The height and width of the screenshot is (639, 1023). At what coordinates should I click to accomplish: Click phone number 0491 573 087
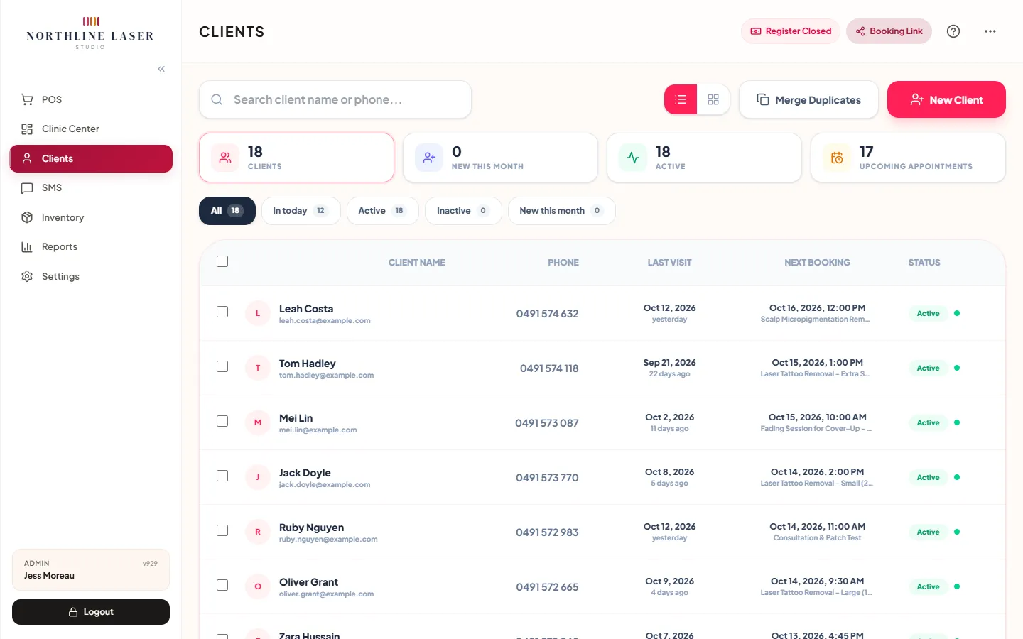[x=547, y=423]
